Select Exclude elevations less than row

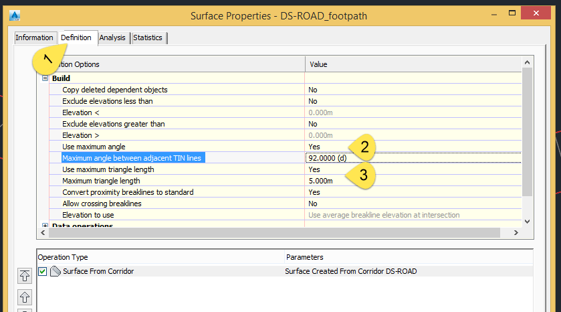click(108, 101)
